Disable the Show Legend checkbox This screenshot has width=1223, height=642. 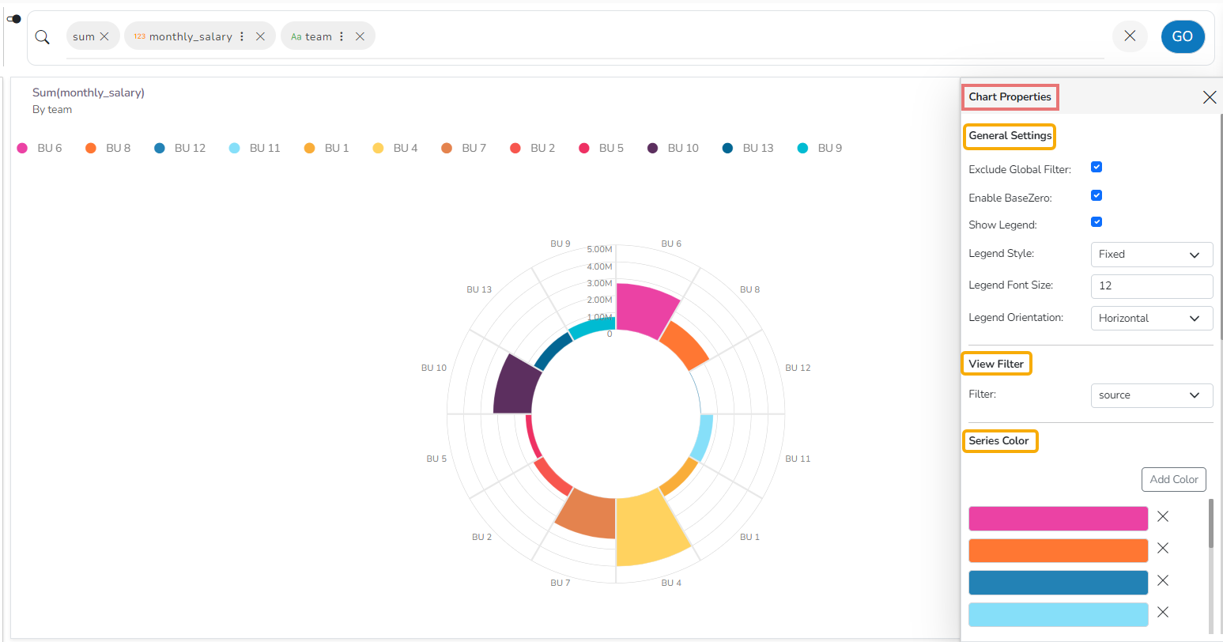click(x=1097, y=223)
